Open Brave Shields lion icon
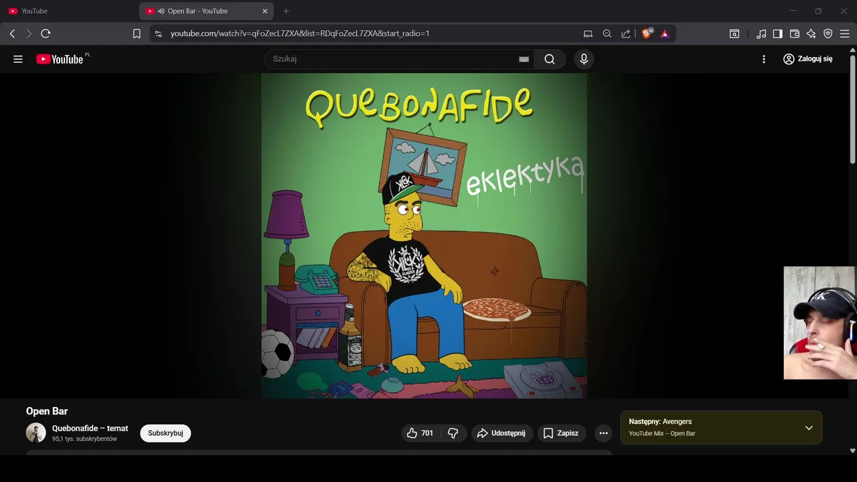Image resolution: width=857 pixels, height=482 pixels. pos(647,33)
